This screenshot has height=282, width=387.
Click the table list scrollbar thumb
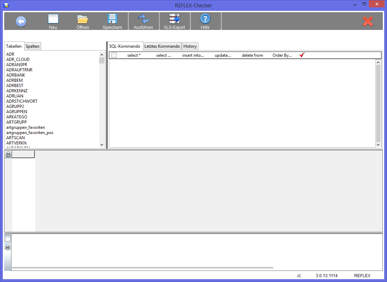102,61
